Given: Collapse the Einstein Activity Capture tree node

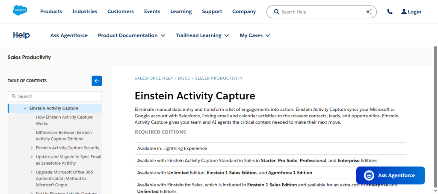Looking at the screenshot, I should [x=25, y=108].
